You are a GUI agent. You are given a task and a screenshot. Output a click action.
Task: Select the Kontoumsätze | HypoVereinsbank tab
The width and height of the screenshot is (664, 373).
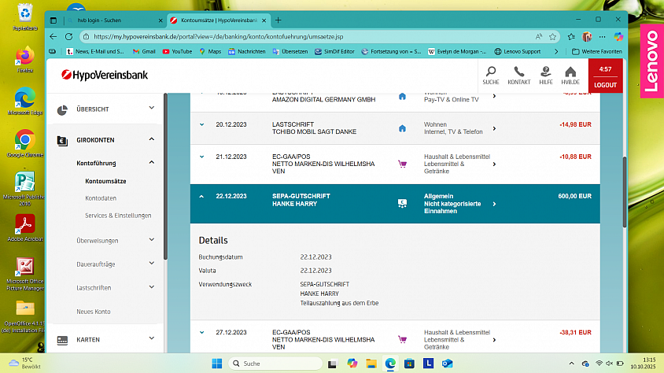(218, 20)
